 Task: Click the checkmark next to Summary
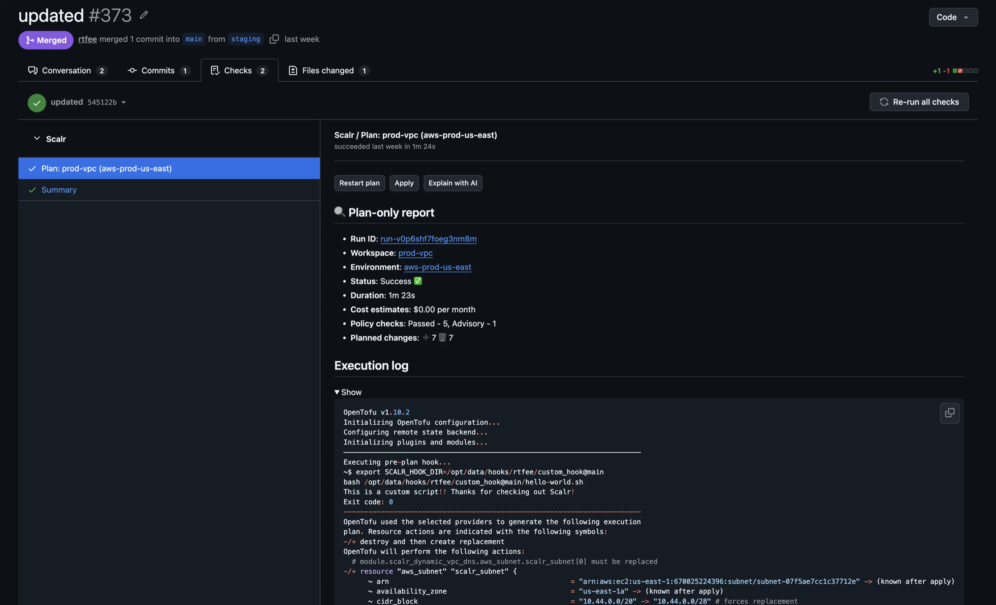tap(32, 190)
